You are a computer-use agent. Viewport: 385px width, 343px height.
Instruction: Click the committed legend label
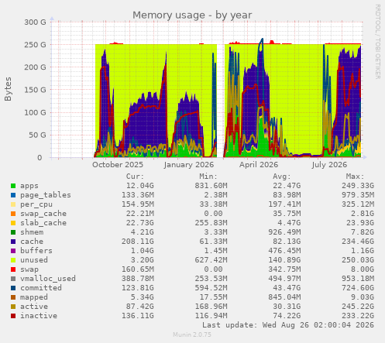[x=41, y=288]
